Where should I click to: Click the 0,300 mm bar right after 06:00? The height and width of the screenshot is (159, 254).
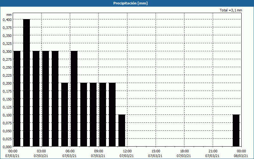(74, 99)
